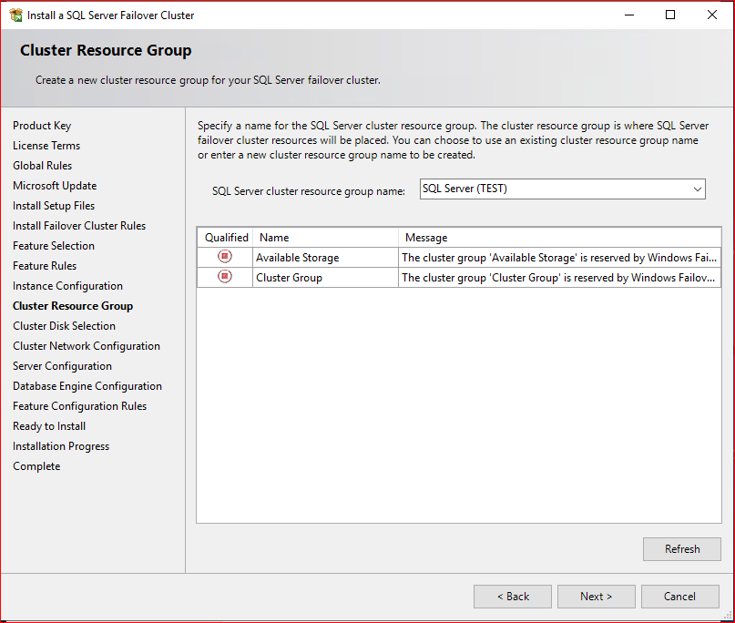Select the Feature Configuration Rules step

tap(79, 406)
